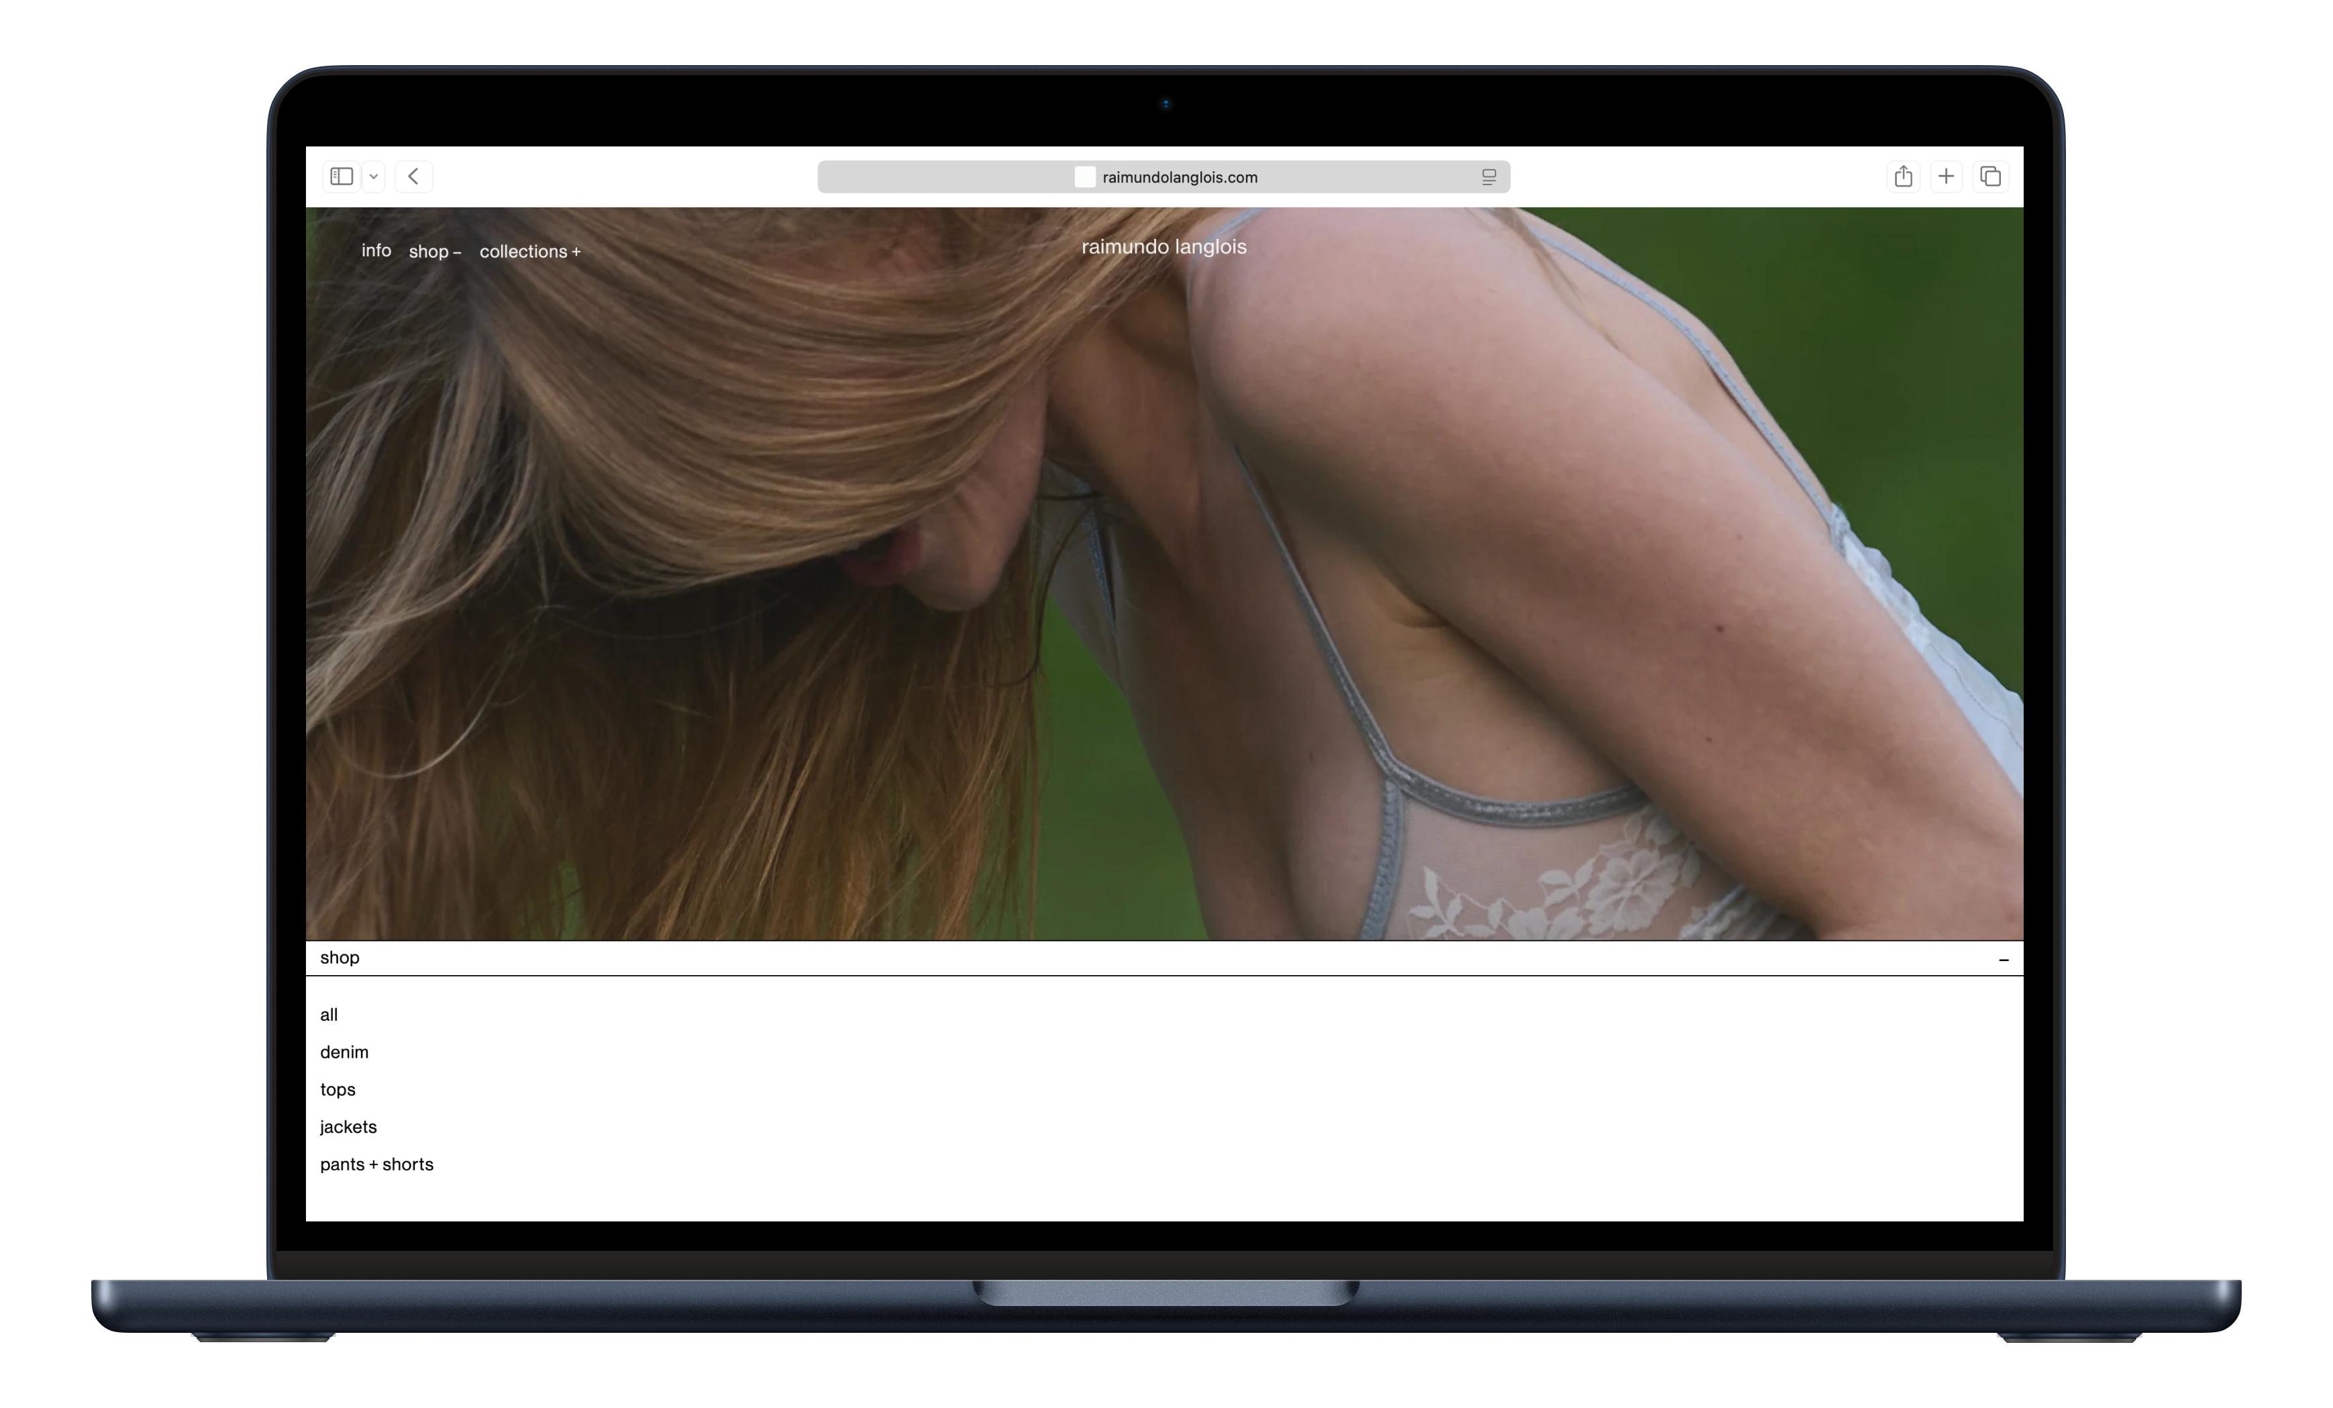Viewport: 2333px width, 1408px height.
Task: Open the denim category
Action: [x=344, y=1052]
